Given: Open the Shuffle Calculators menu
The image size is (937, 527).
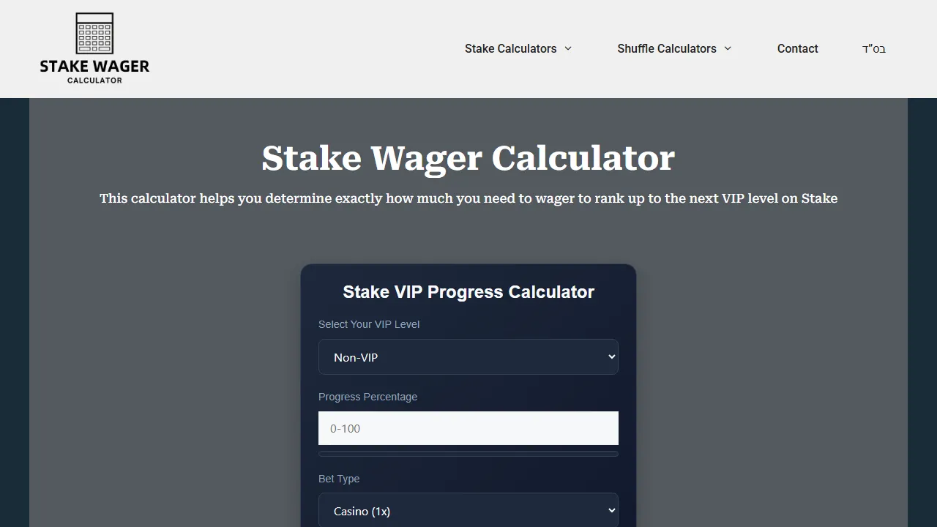Looking at the screenshot, I should point(667,48).
